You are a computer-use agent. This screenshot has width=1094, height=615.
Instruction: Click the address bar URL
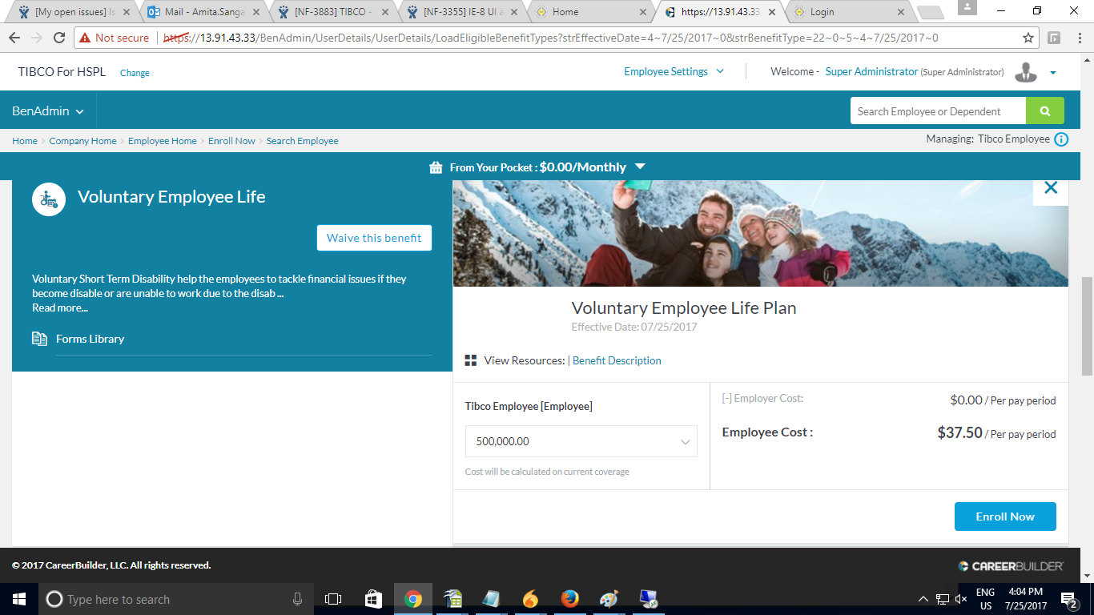click(549, 38)
